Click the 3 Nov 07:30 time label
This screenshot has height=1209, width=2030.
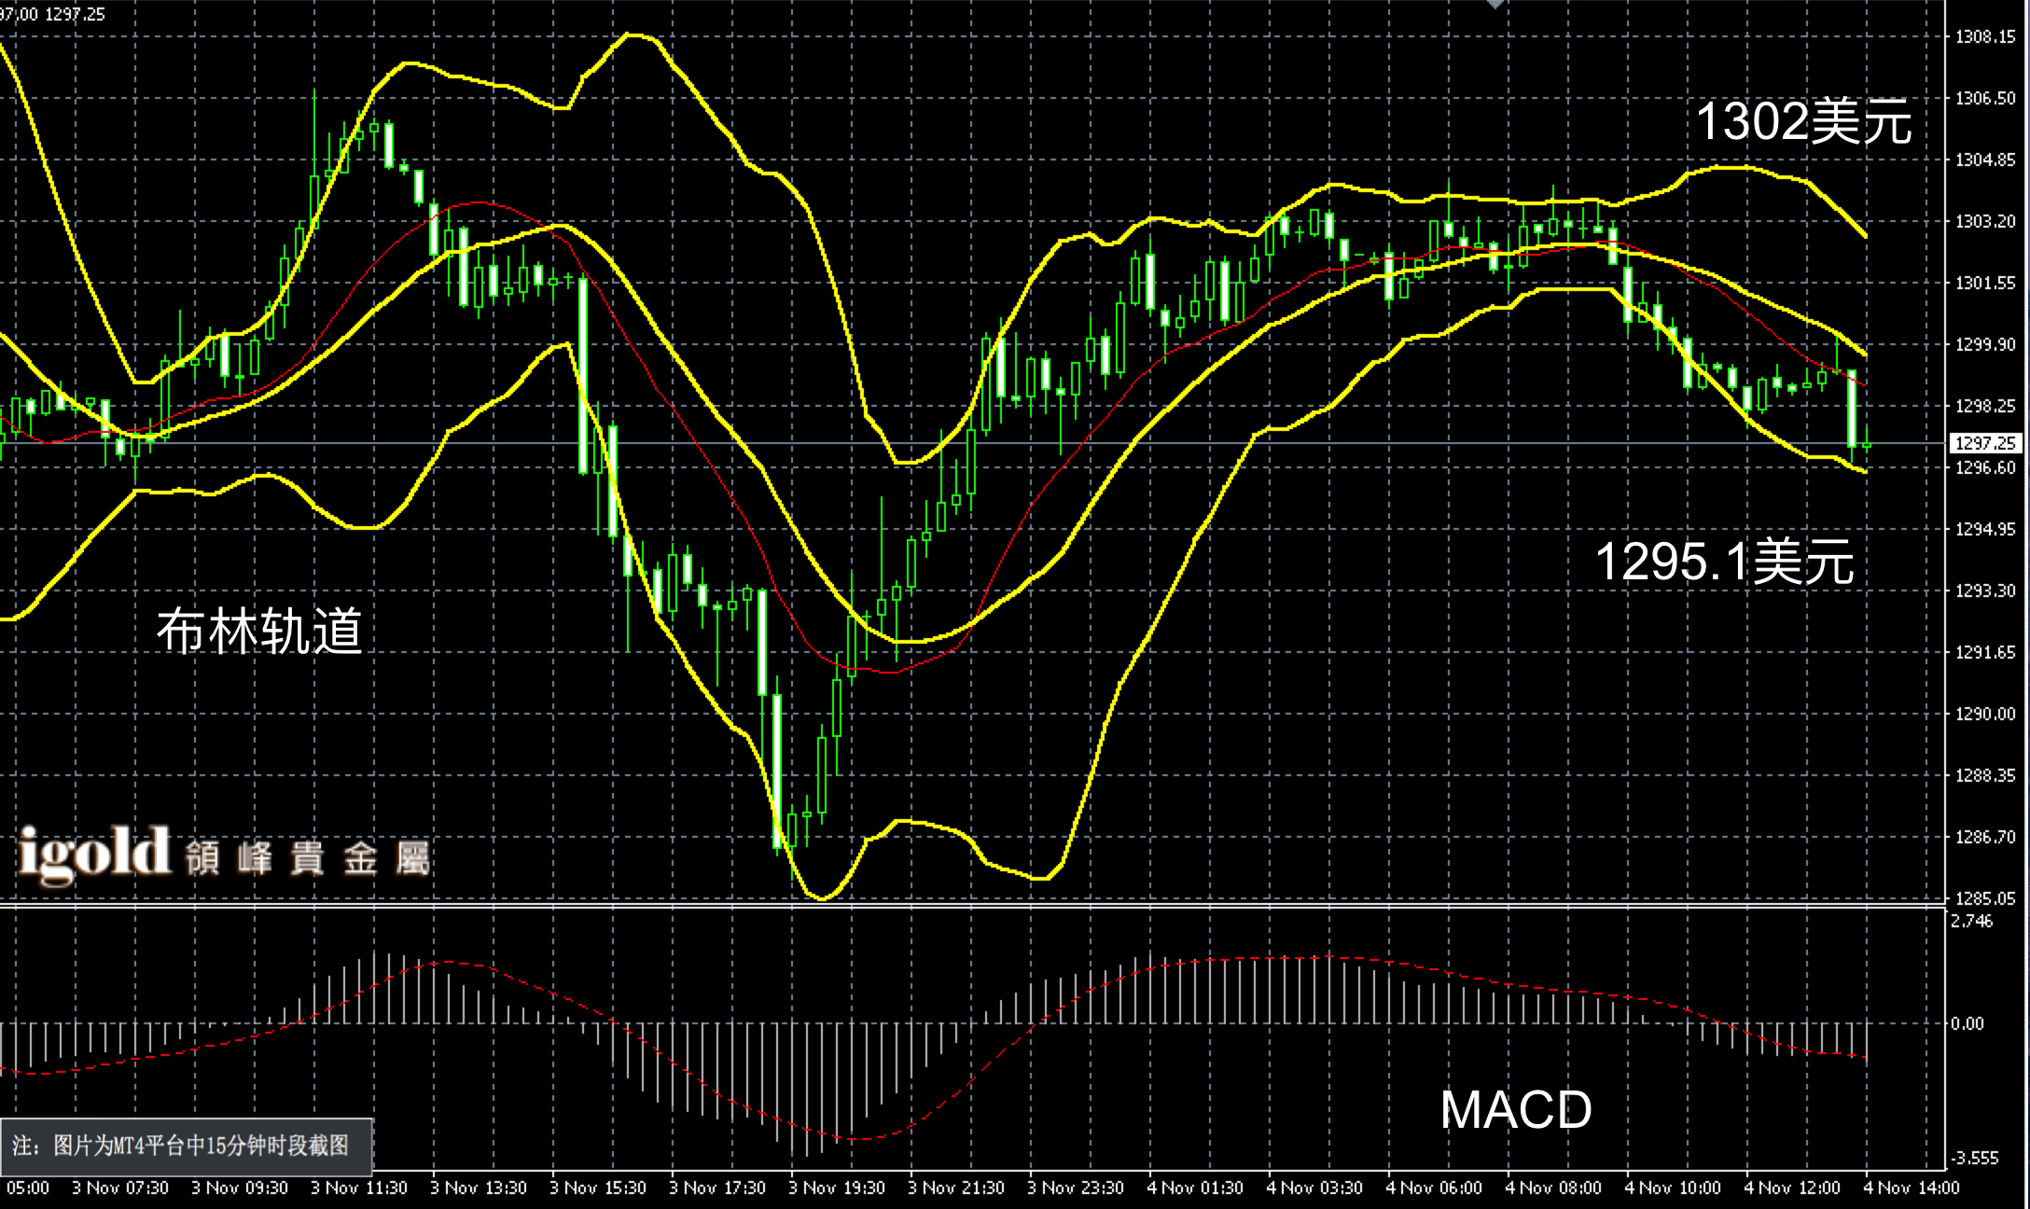(119, 1188)
